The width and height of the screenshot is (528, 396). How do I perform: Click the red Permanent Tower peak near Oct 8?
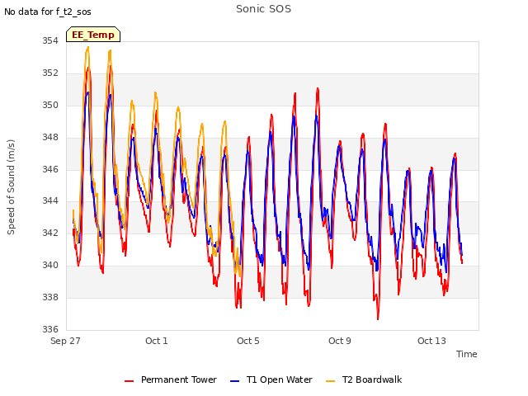click(318, 88)
